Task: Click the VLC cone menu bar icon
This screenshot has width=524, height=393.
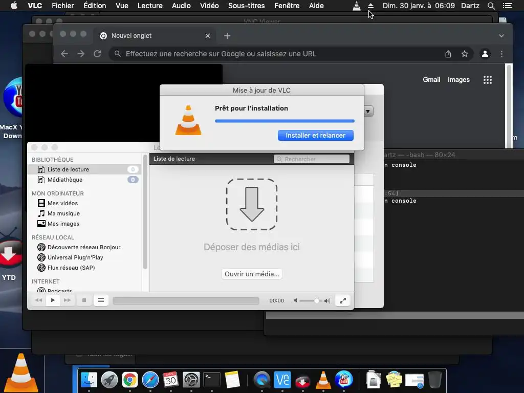Action: 357,6
